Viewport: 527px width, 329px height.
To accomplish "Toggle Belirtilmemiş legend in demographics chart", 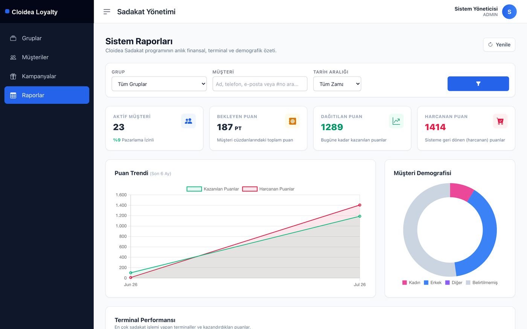I will (x=481, y=282).
